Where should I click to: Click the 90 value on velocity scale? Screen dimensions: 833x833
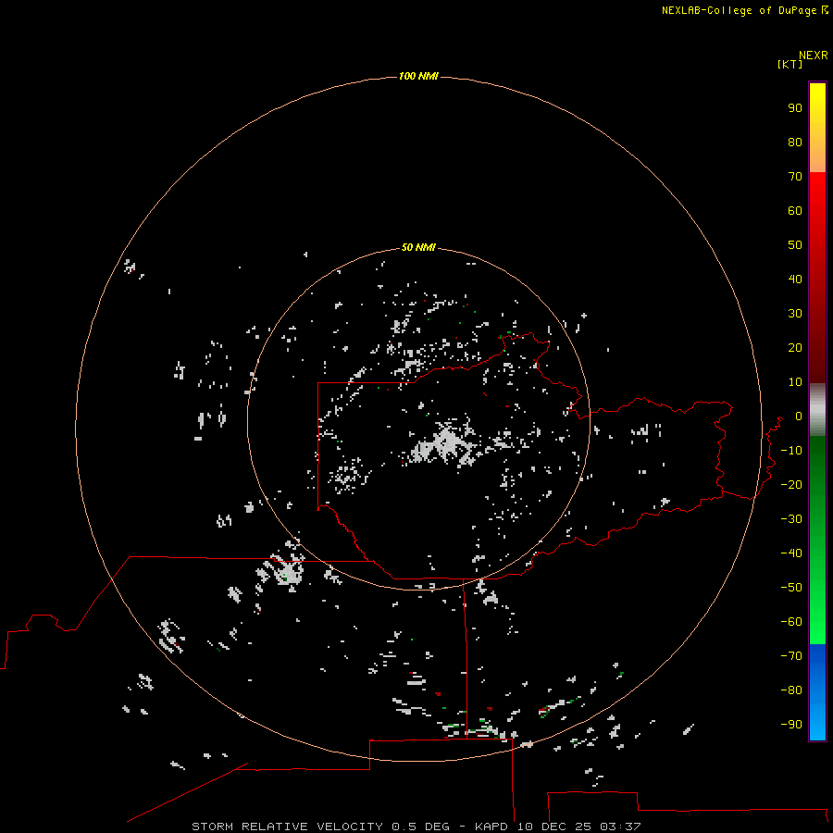795,108
